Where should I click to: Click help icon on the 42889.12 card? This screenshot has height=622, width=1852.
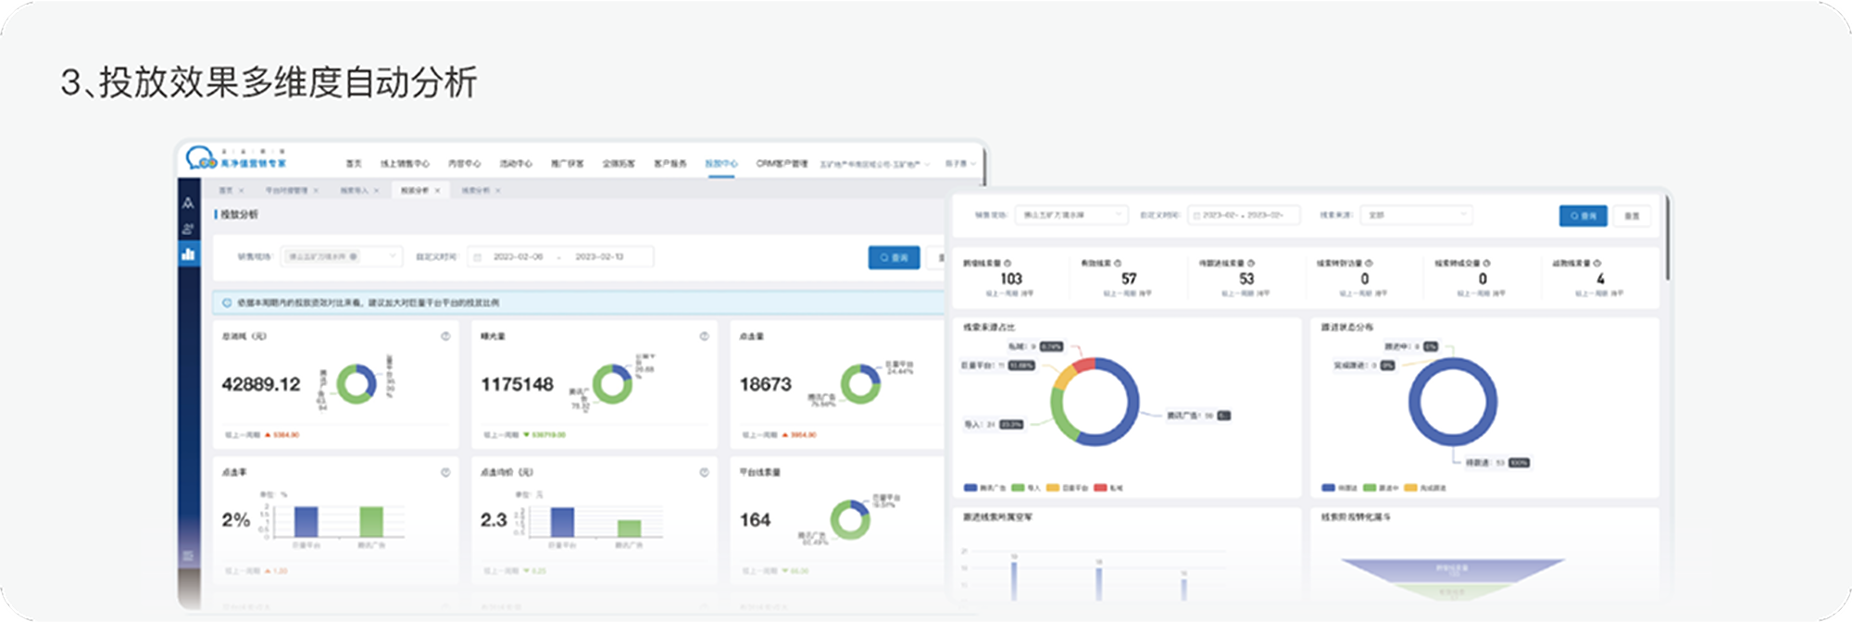445,336
